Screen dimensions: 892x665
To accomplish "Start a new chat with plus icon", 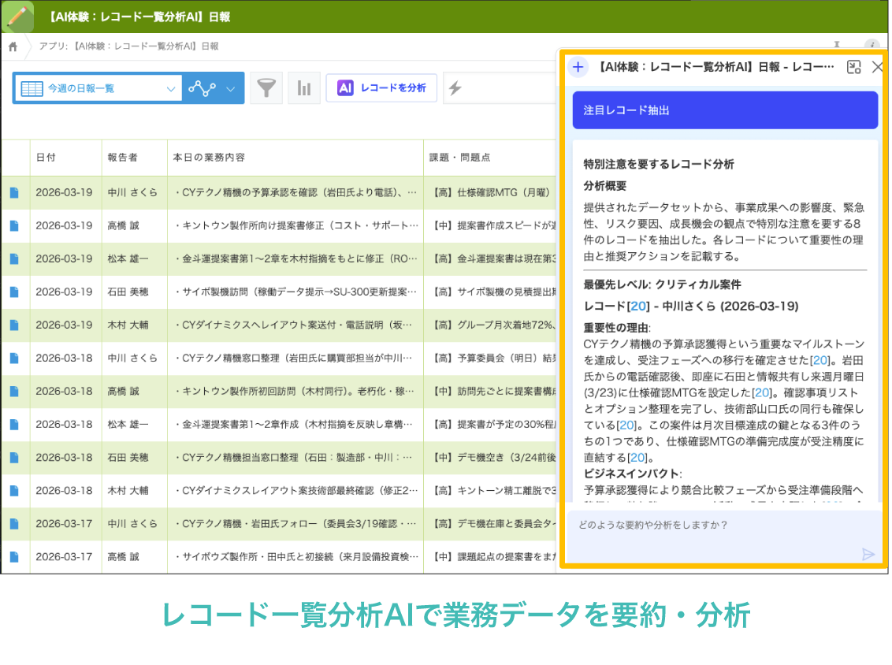I will coord(578,67).
